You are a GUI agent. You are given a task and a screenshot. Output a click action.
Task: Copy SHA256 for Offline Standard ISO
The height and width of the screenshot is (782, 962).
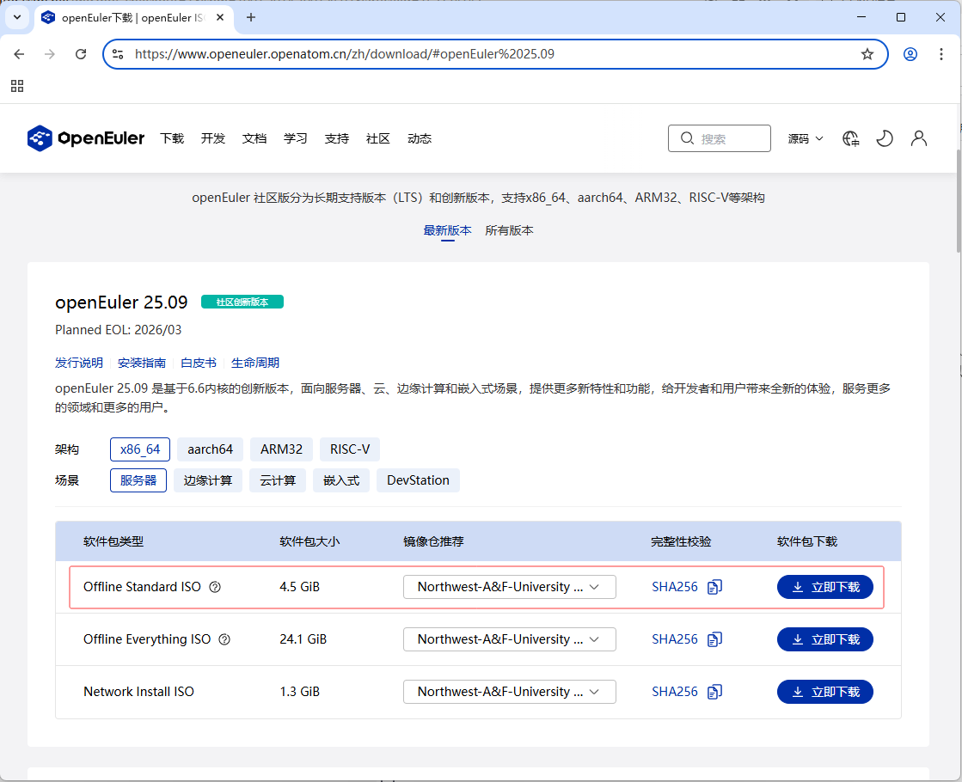(714, 587)
